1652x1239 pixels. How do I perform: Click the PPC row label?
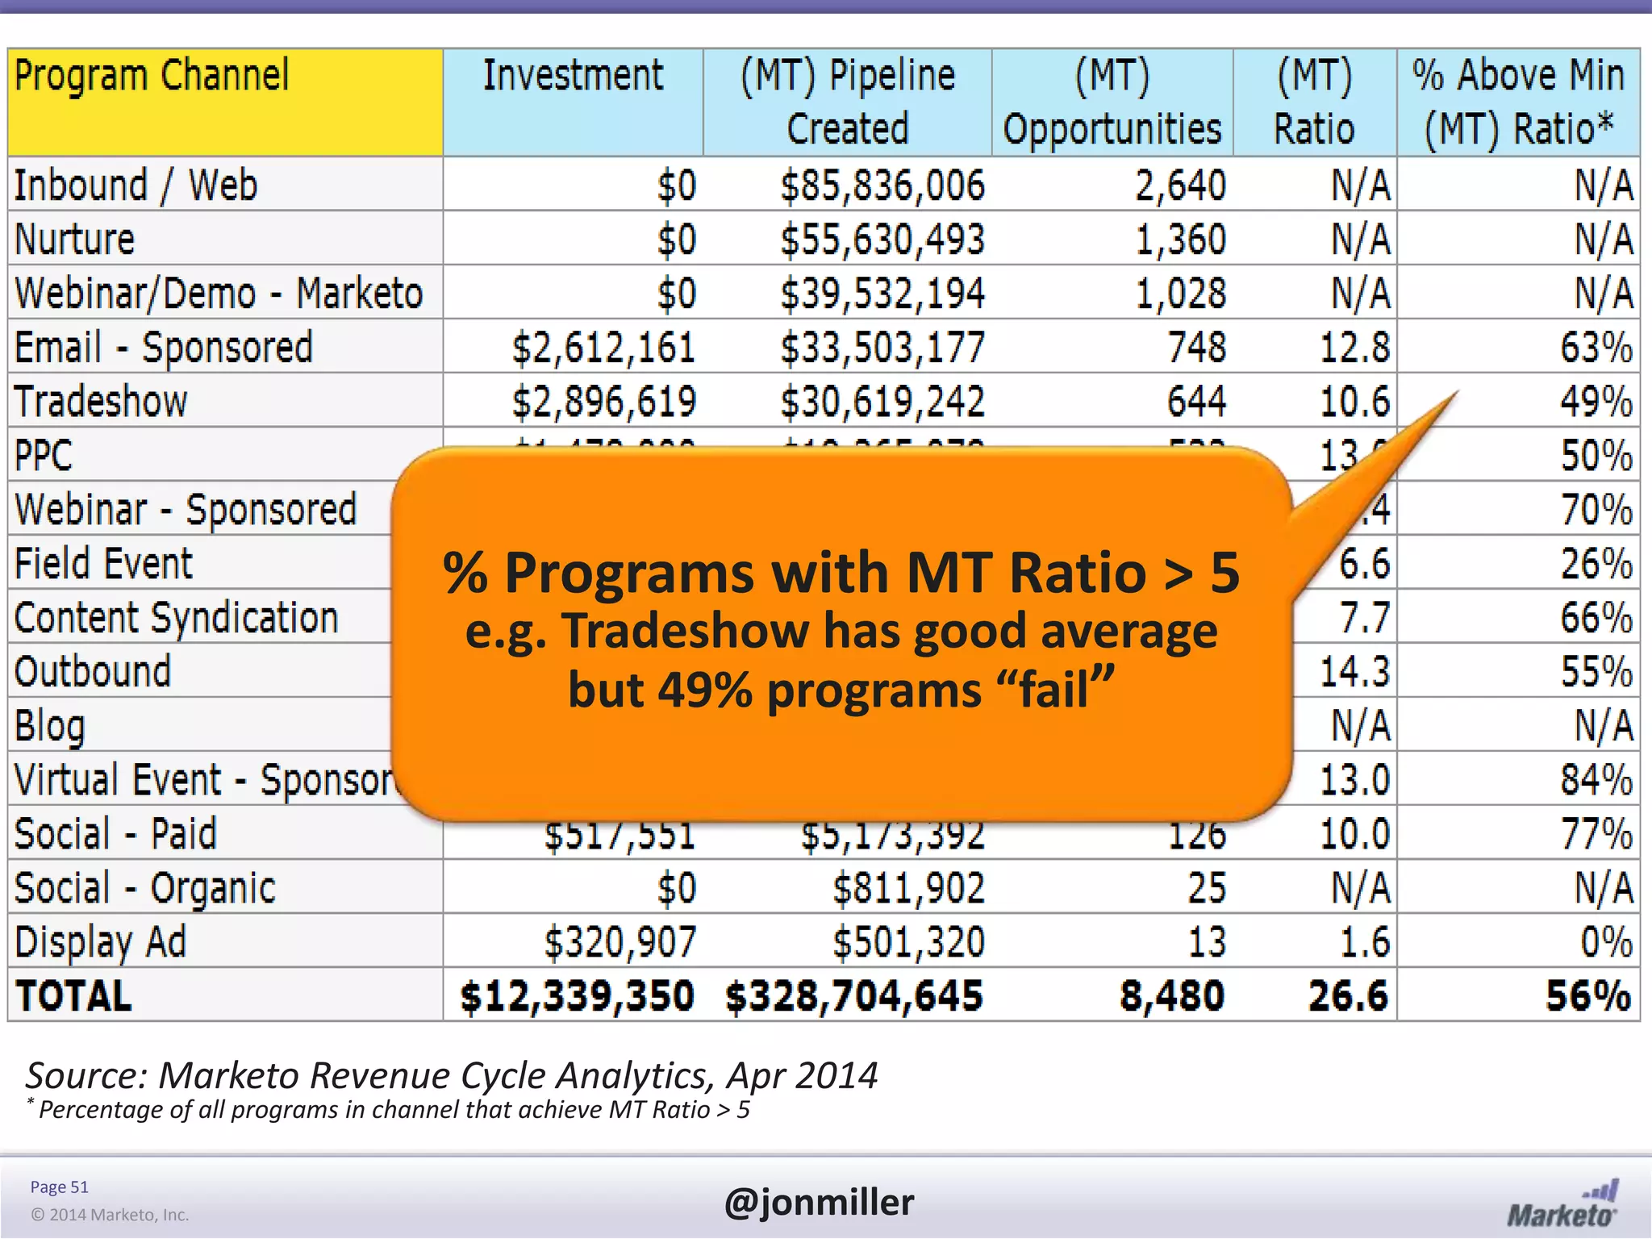(44, 455)
